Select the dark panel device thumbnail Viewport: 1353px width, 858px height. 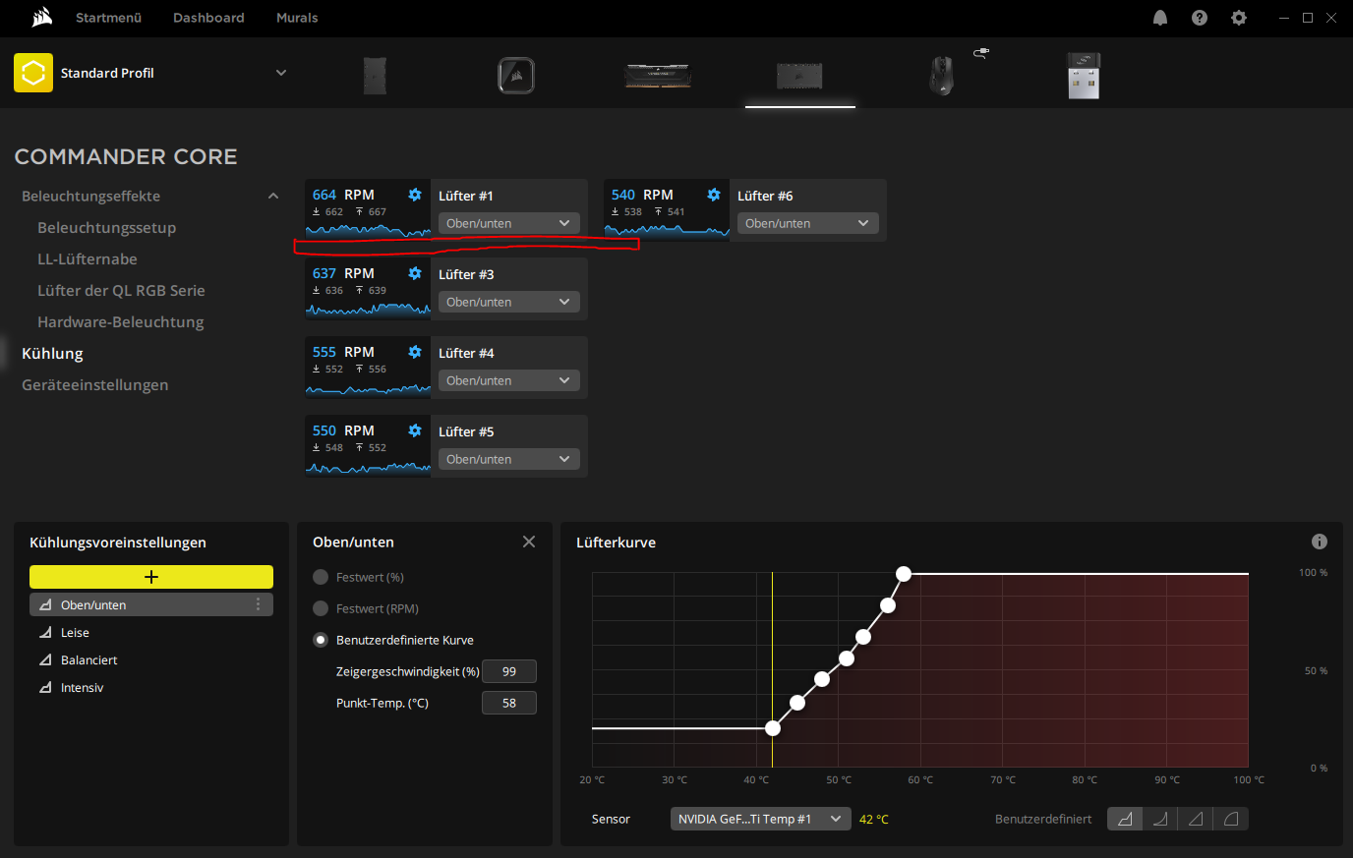pyautogui.click(x=375, y=76)
